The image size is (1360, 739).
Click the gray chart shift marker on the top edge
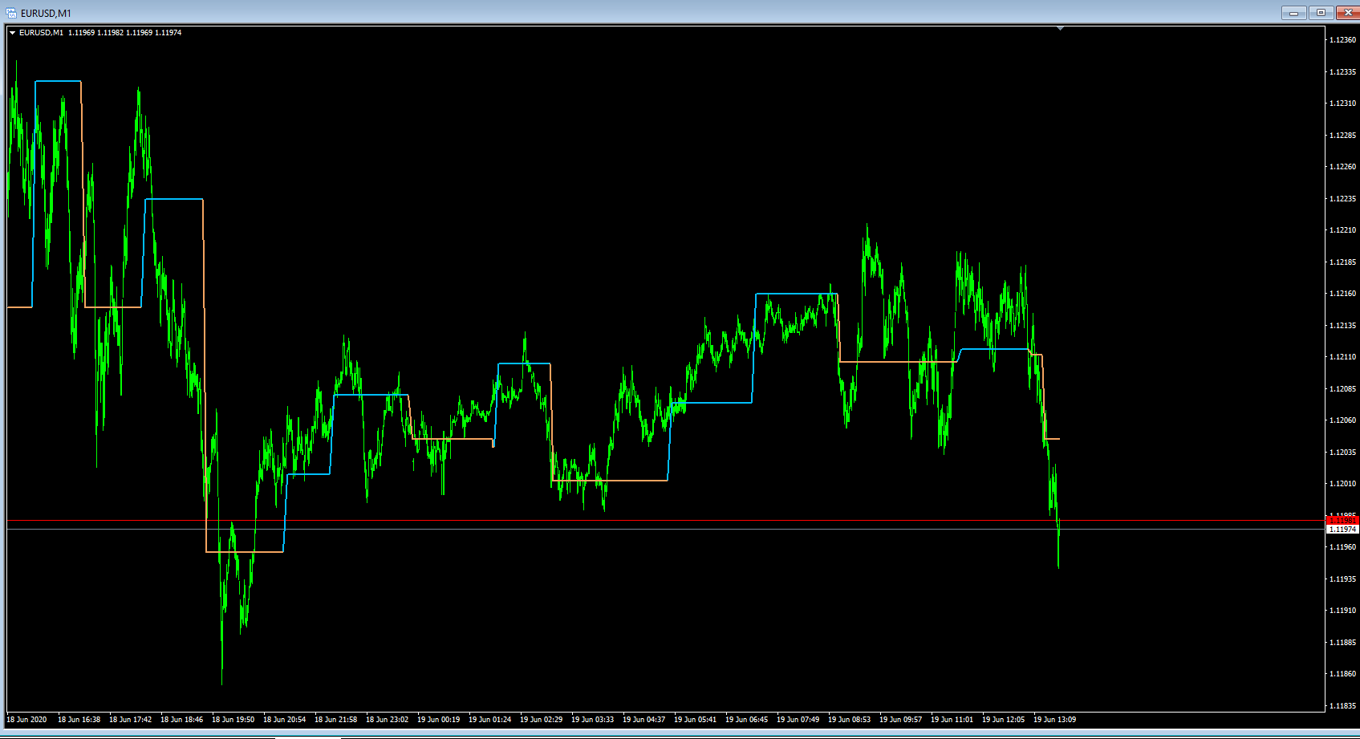(1060, 28)
